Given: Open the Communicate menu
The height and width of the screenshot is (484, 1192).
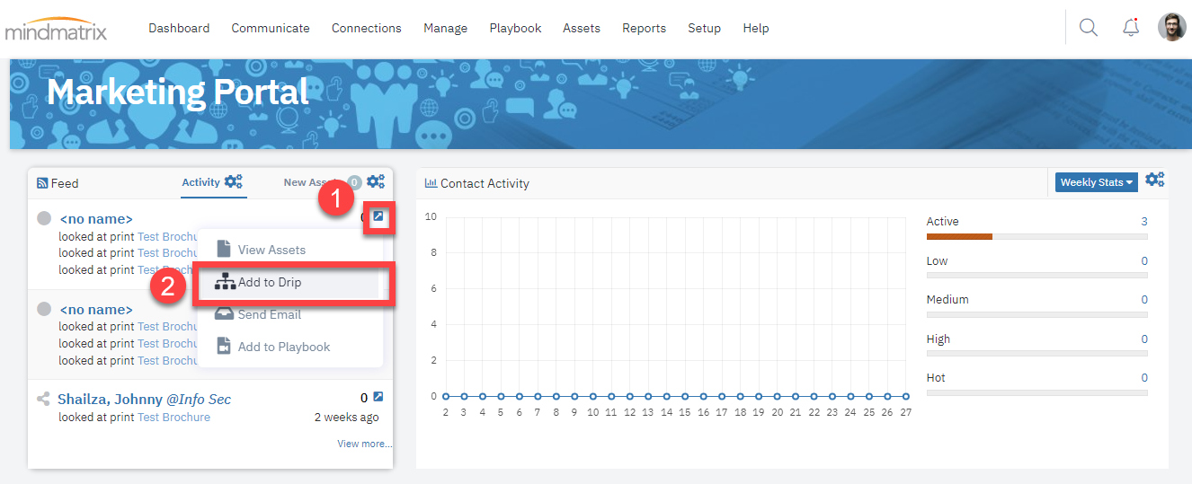Looking at the screenshot, I should (x=271, y=28).
